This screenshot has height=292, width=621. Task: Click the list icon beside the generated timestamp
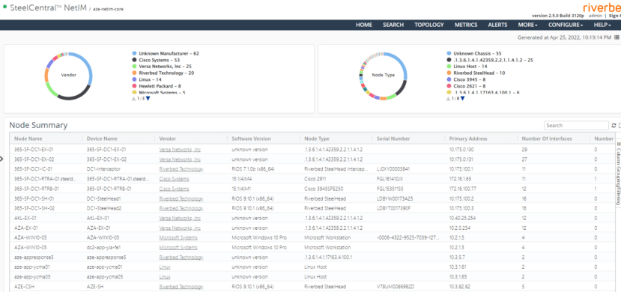click(617, 37)
